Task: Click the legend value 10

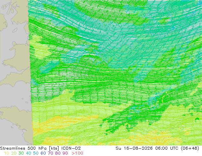Action: pos(7,153)
